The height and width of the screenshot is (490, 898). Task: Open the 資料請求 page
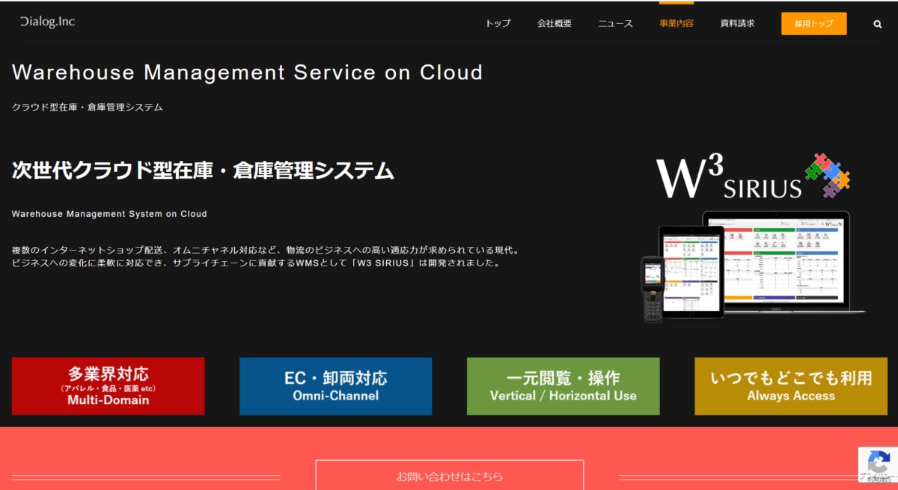(x=736, y=23)
